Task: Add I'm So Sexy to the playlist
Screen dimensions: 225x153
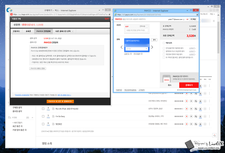Action: pos(191,116)
